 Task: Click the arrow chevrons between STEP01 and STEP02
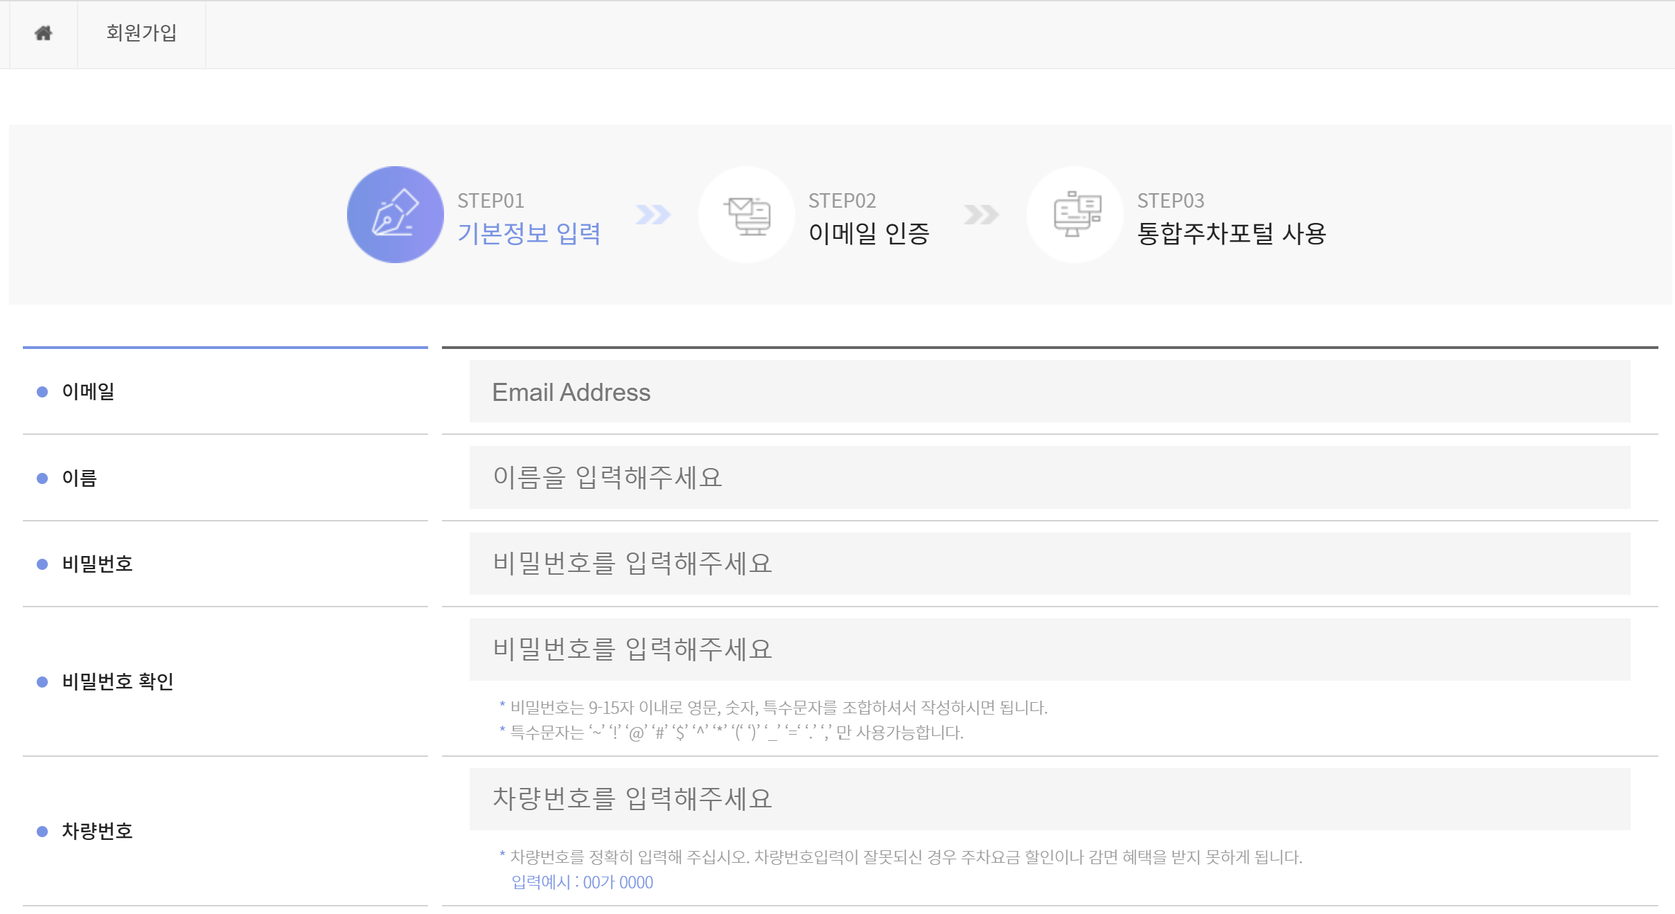[x=652, y=214]
